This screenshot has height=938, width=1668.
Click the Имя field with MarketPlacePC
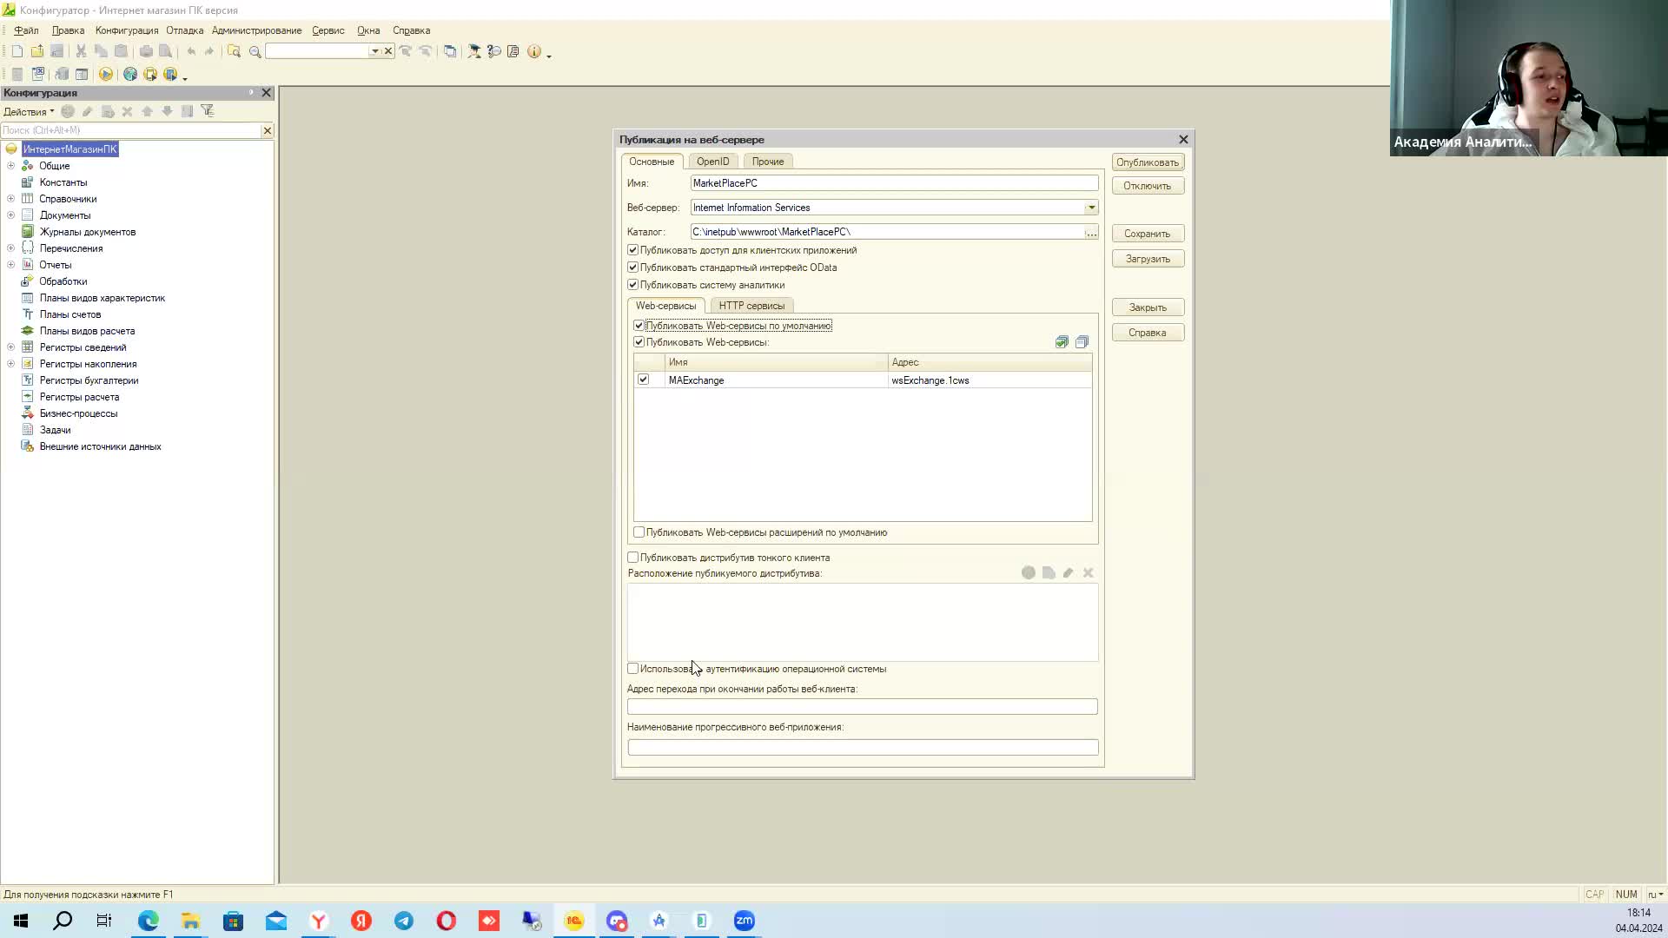[894, 183]
